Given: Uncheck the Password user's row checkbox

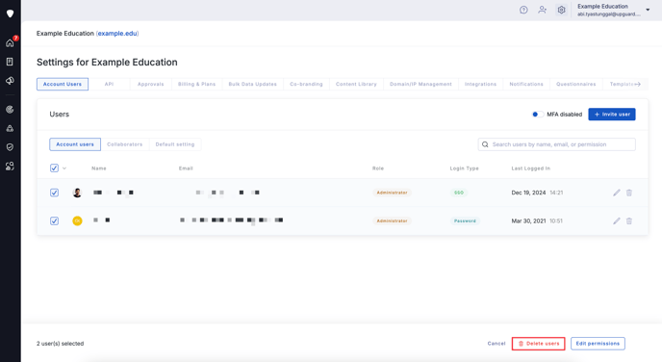Looking at the screenshot, I should tap(54, 220).
